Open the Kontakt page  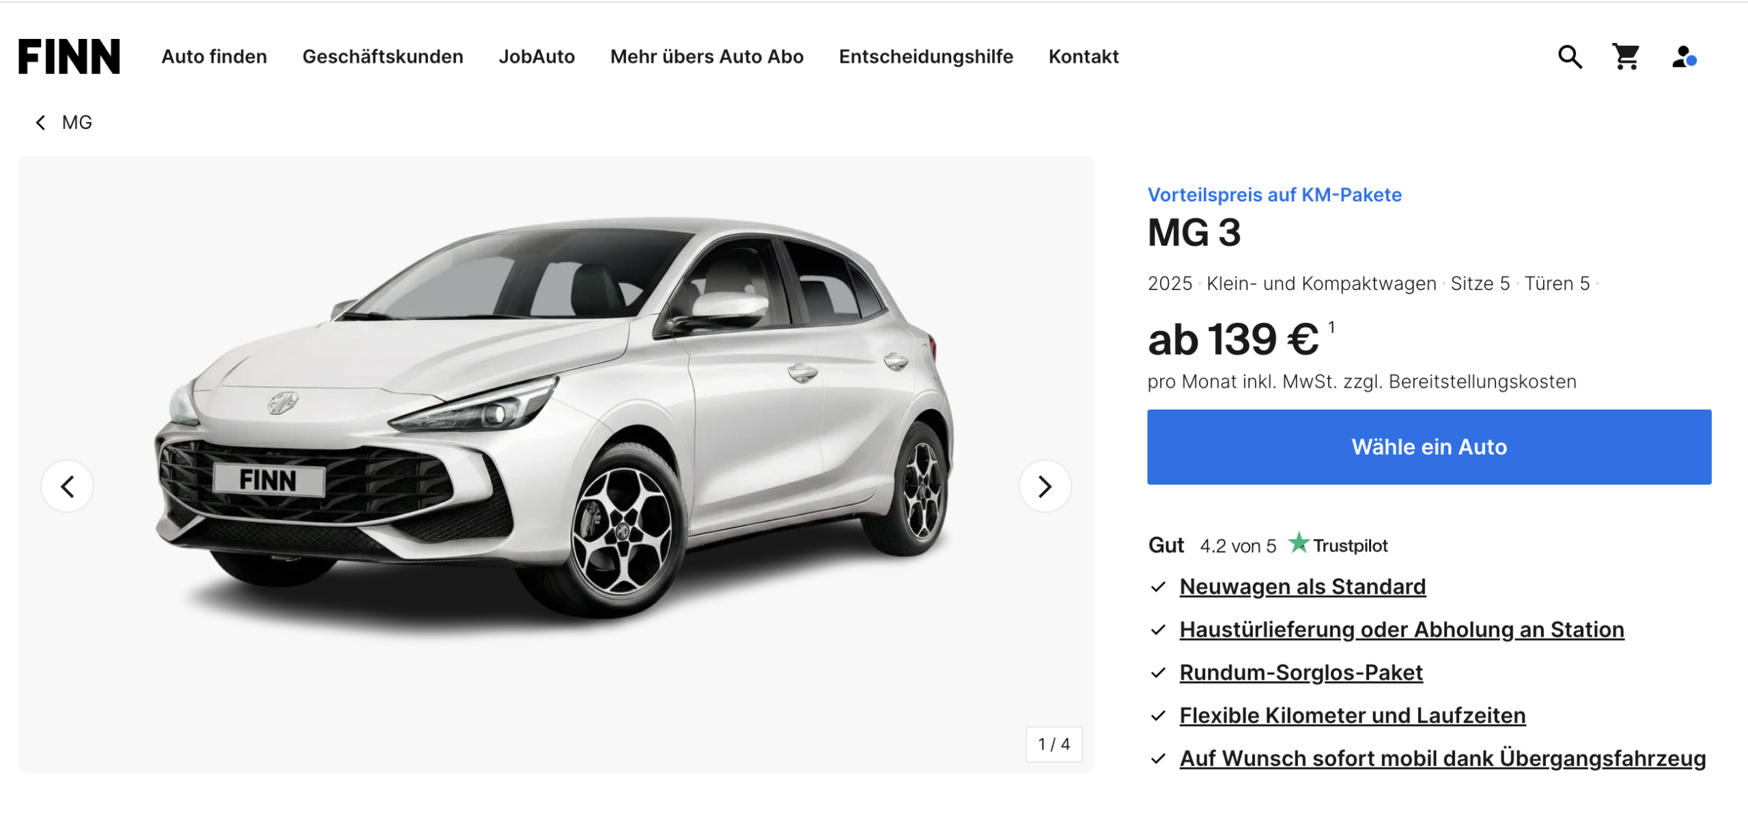click(1084, 57)
